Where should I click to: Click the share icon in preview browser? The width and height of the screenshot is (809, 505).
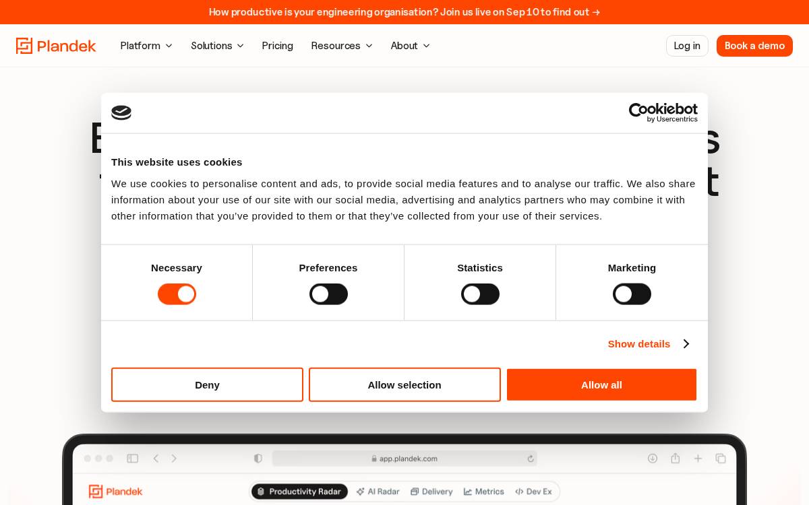675,458
